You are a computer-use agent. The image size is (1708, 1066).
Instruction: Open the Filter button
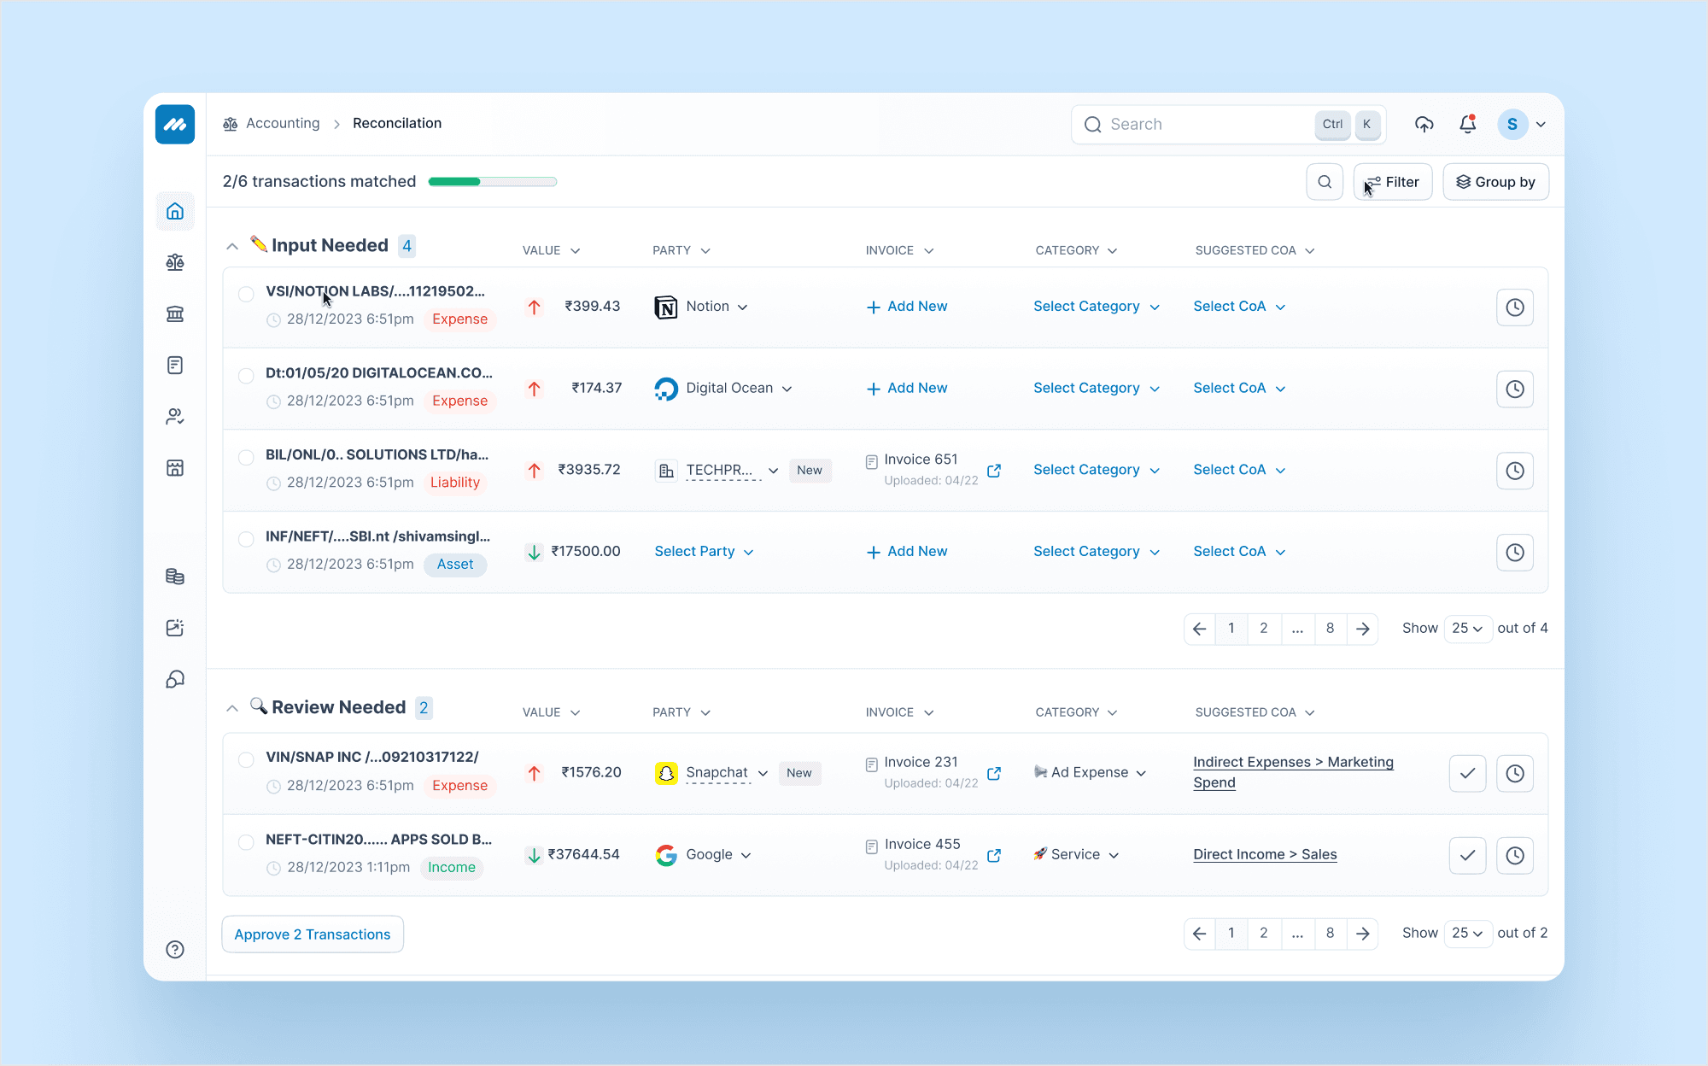1392,182
